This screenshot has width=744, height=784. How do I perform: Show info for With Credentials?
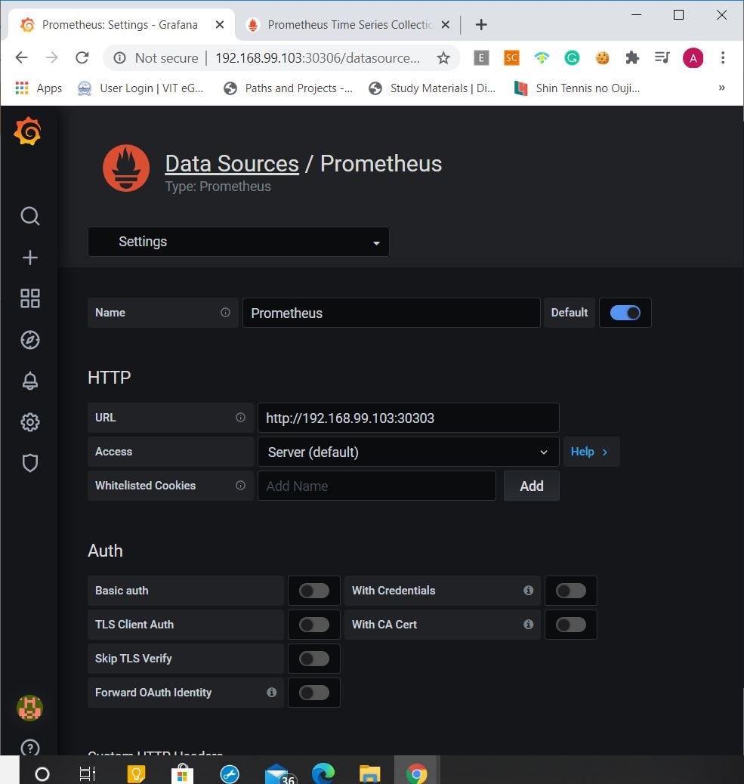pyautogui.click(x=529, y=591)
